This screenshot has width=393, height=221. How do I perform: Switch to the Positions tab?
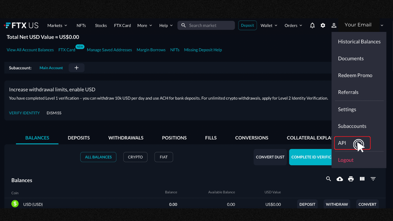(x=174, y=138)
